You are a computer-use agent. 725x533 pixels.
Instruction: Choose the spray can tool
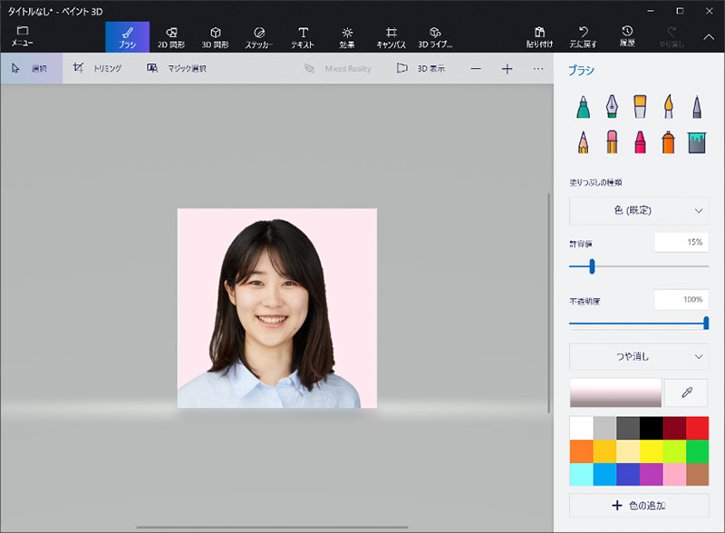(668, 142)
